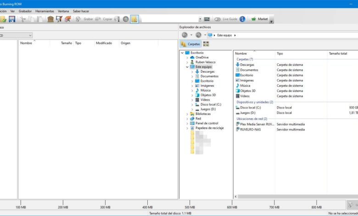
Task: Go forward in file explorer
Action: (x=198, y=35)
